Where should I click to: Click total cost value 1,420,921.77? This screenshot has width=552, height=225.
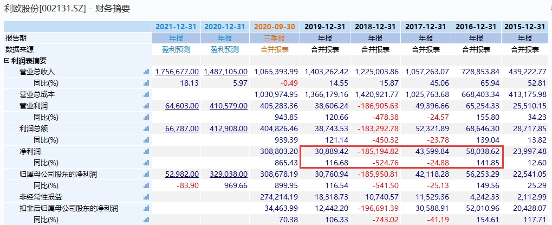click(376, 95)
